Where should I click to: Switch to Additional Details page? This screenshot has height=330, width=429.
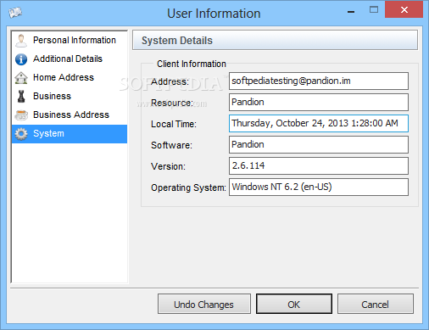pos(70,59)
